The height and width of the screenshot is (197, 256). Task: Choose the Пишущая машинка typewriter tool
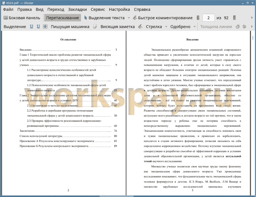coord(70,27)
